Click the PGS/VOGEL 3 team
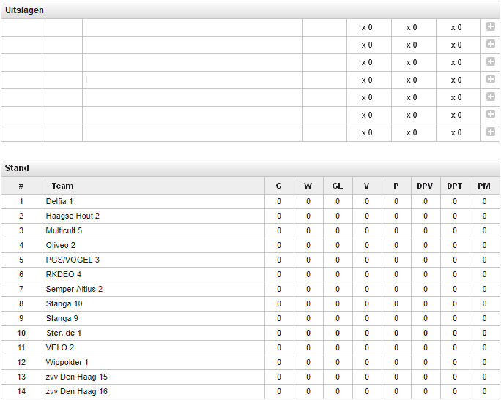Screen dimensions: 501x400 pyautogui.click(x=73, y=260)
